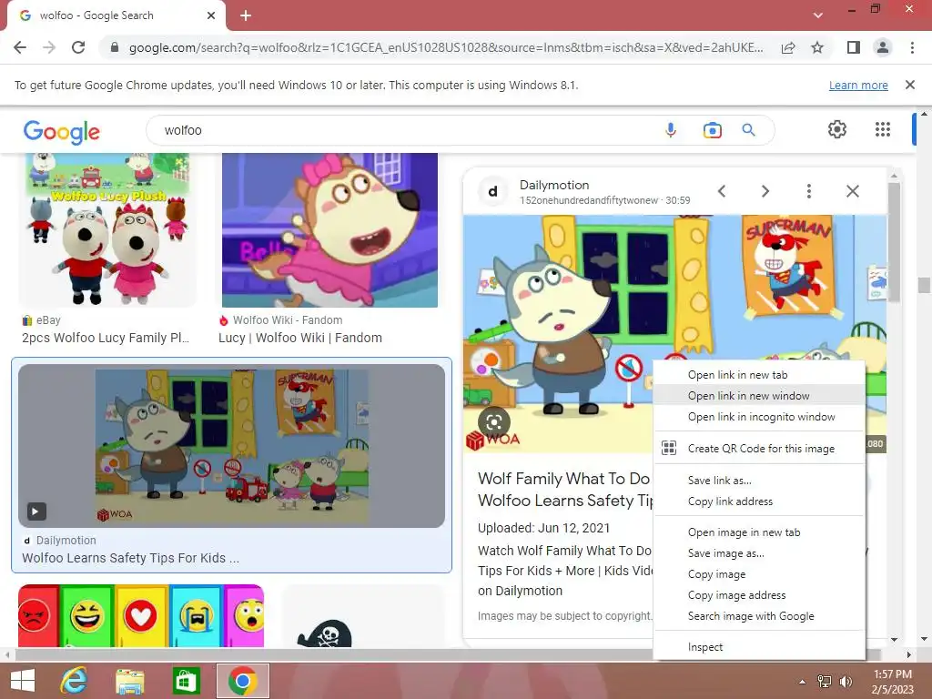Choose Open link in incognito window

[x=758, y=417]
